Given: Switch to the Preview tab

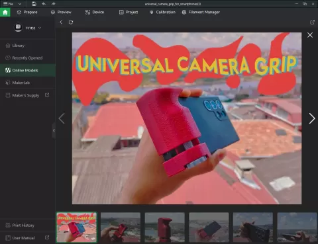Looking at the screenshot, I should [x=61, y=12].
